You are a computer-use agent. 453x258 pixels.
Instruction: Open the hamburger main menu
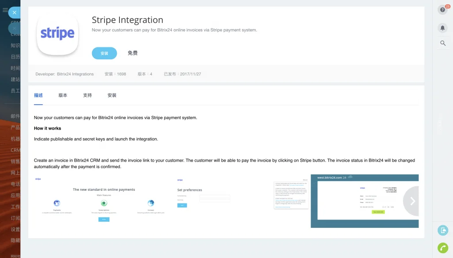5,10
